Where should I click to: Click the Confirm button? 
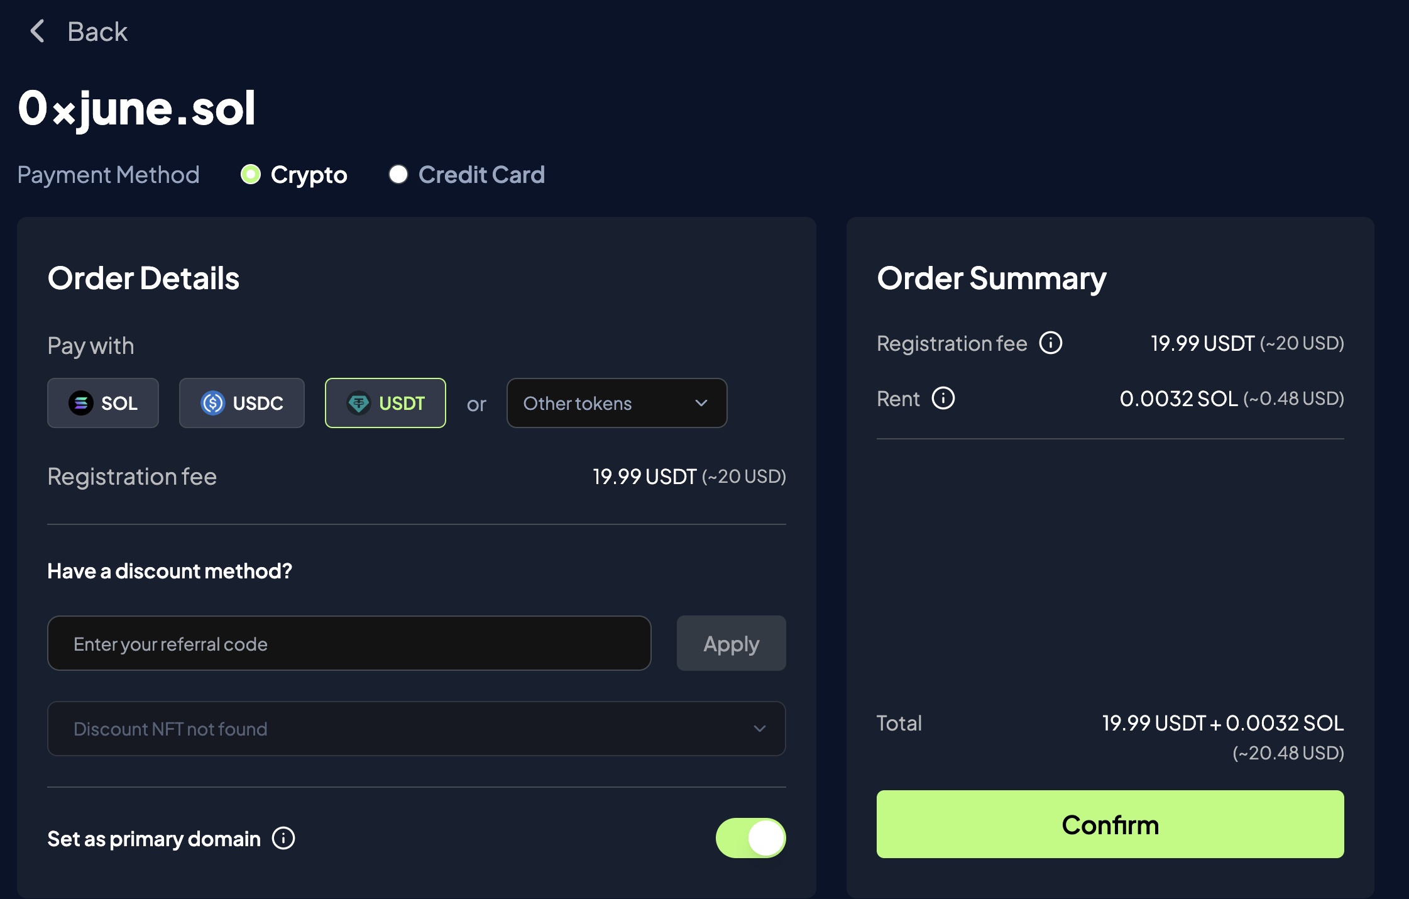point(1110,824)
